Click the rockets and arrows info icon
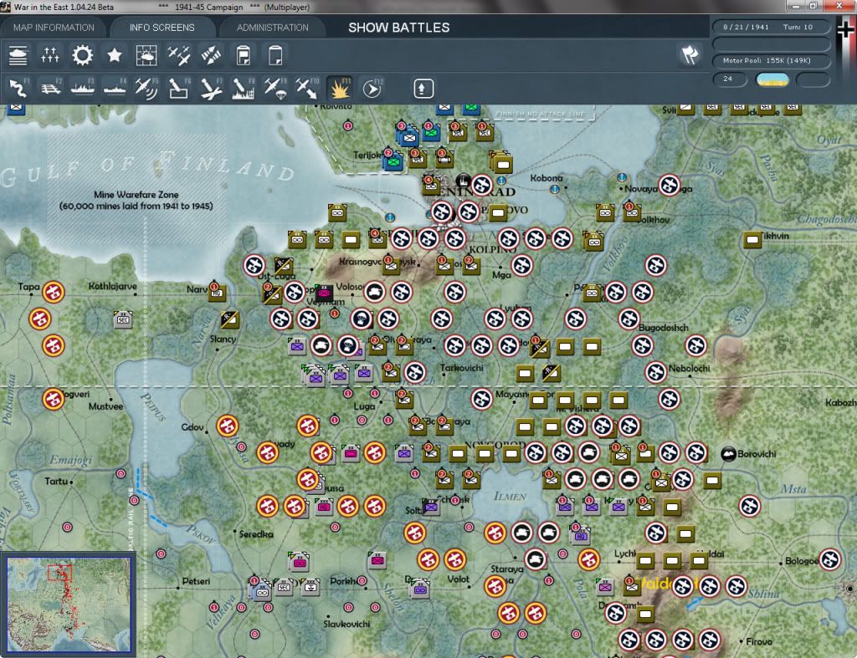The image size is (857, 658). [211, 56]
